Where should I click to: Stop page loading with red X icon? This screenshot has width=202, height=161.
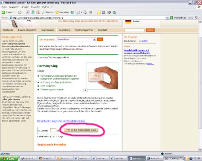[x=28, y=12]
